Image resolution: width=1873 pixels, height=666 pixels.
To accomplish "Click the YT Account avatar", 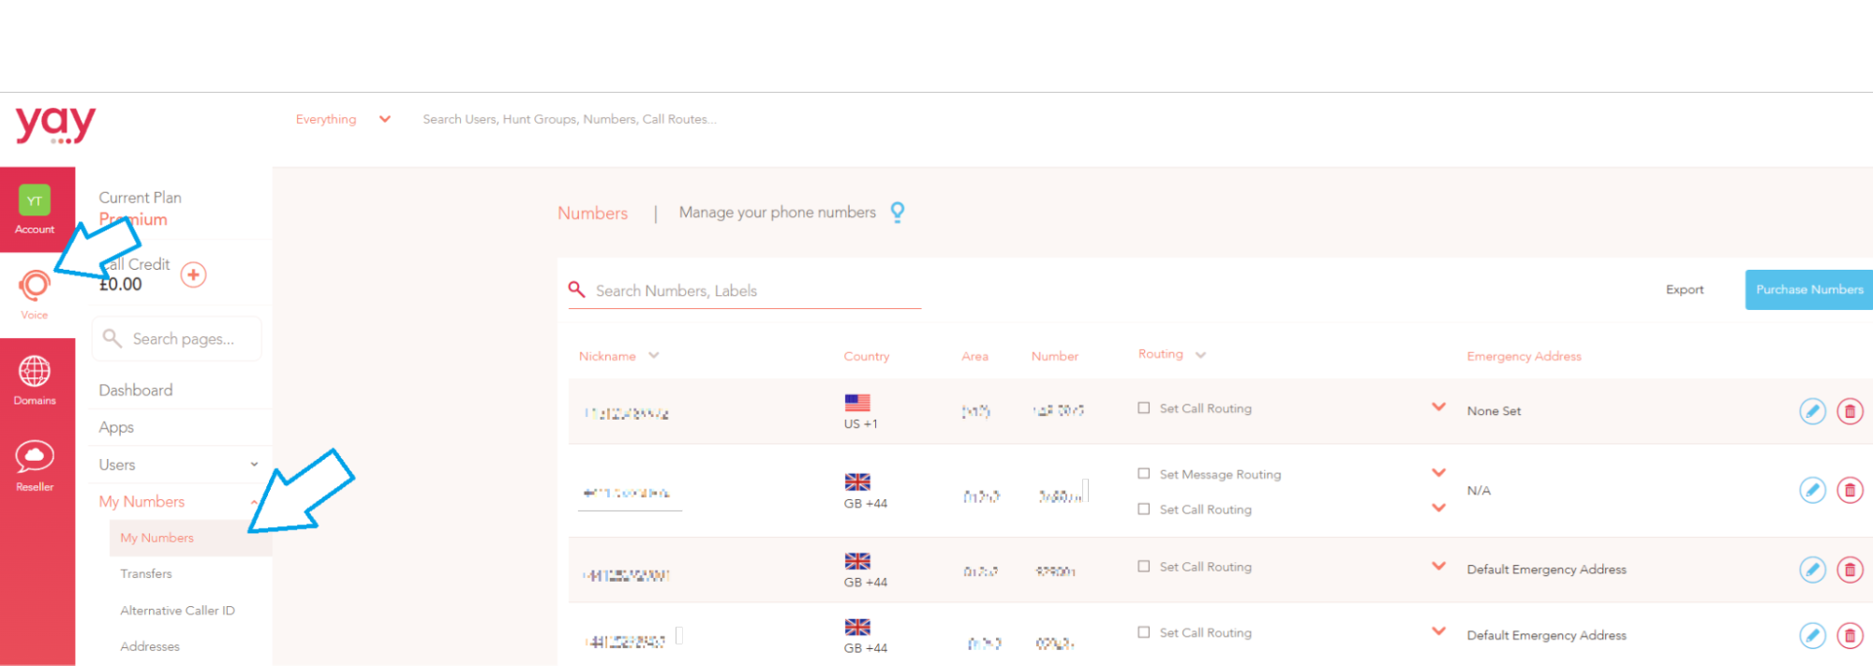I will coord(35,200).
